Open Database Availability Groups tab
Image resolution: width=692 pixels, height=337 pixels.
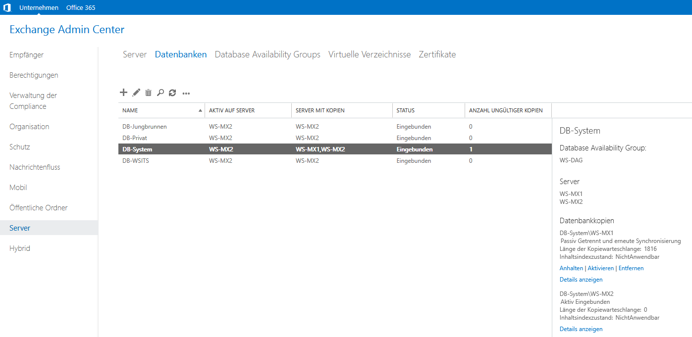coord(267,54)
